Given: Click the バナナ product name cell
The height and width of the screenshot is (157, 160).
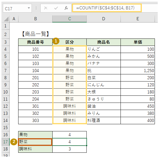Looking at the screenshot, I should [103, 64].
